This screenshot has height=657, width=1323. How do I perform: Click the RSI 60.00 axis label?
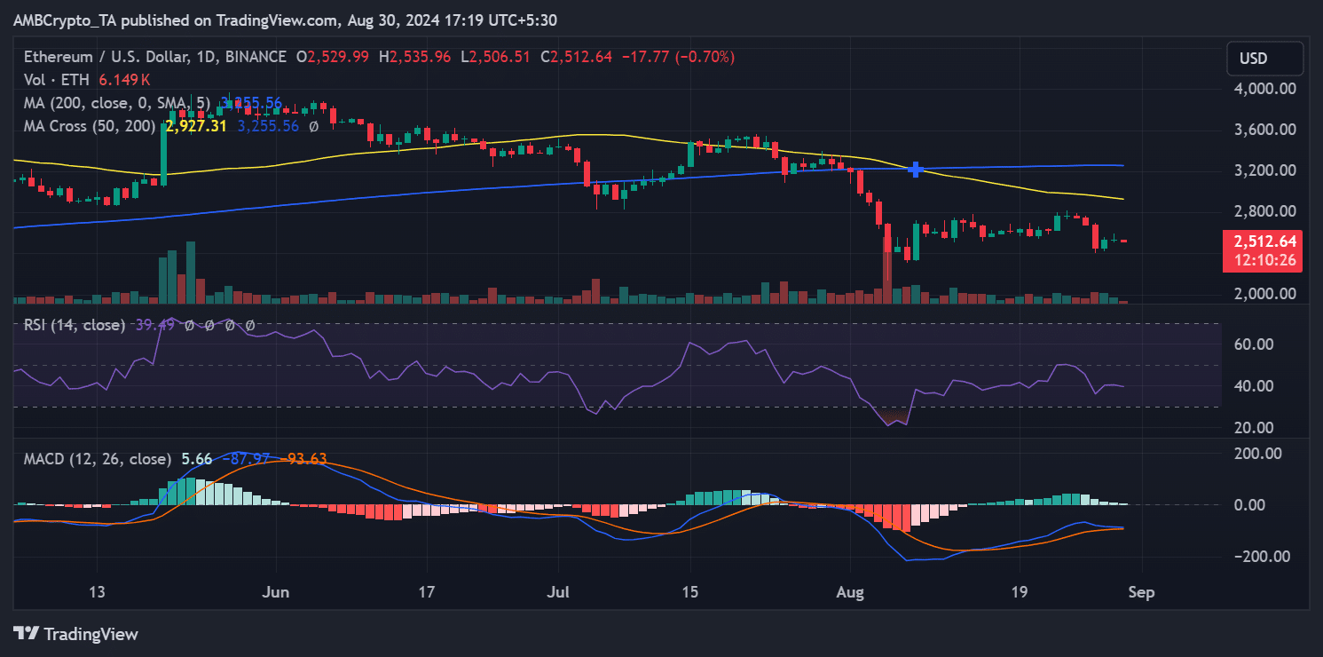pyautogui.click(x=1254, y=344)
